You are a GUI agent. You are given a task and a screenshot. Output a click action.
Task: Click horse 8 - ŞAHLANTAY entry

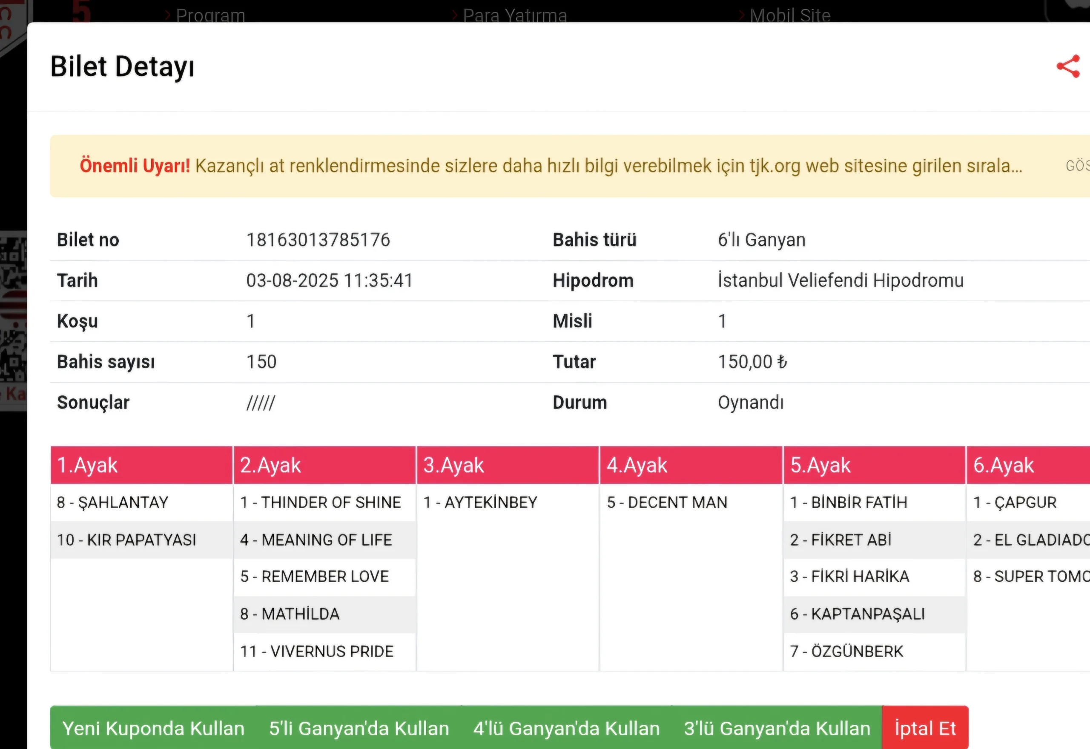(x=113, y=503)
